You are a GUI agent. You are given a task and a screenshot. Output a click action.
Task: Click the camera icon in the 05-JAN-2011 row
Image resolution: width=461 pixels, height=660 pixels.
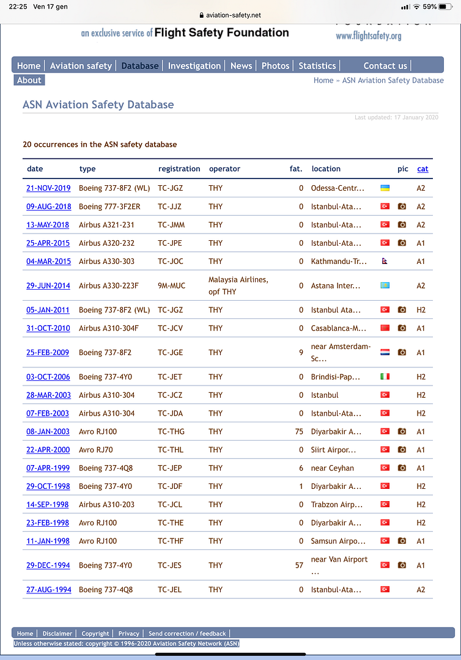[x=402, y=309]
